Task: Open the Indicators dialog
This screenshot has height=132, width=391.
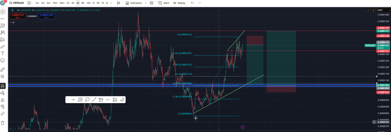Action: click(x=134, y=3)
